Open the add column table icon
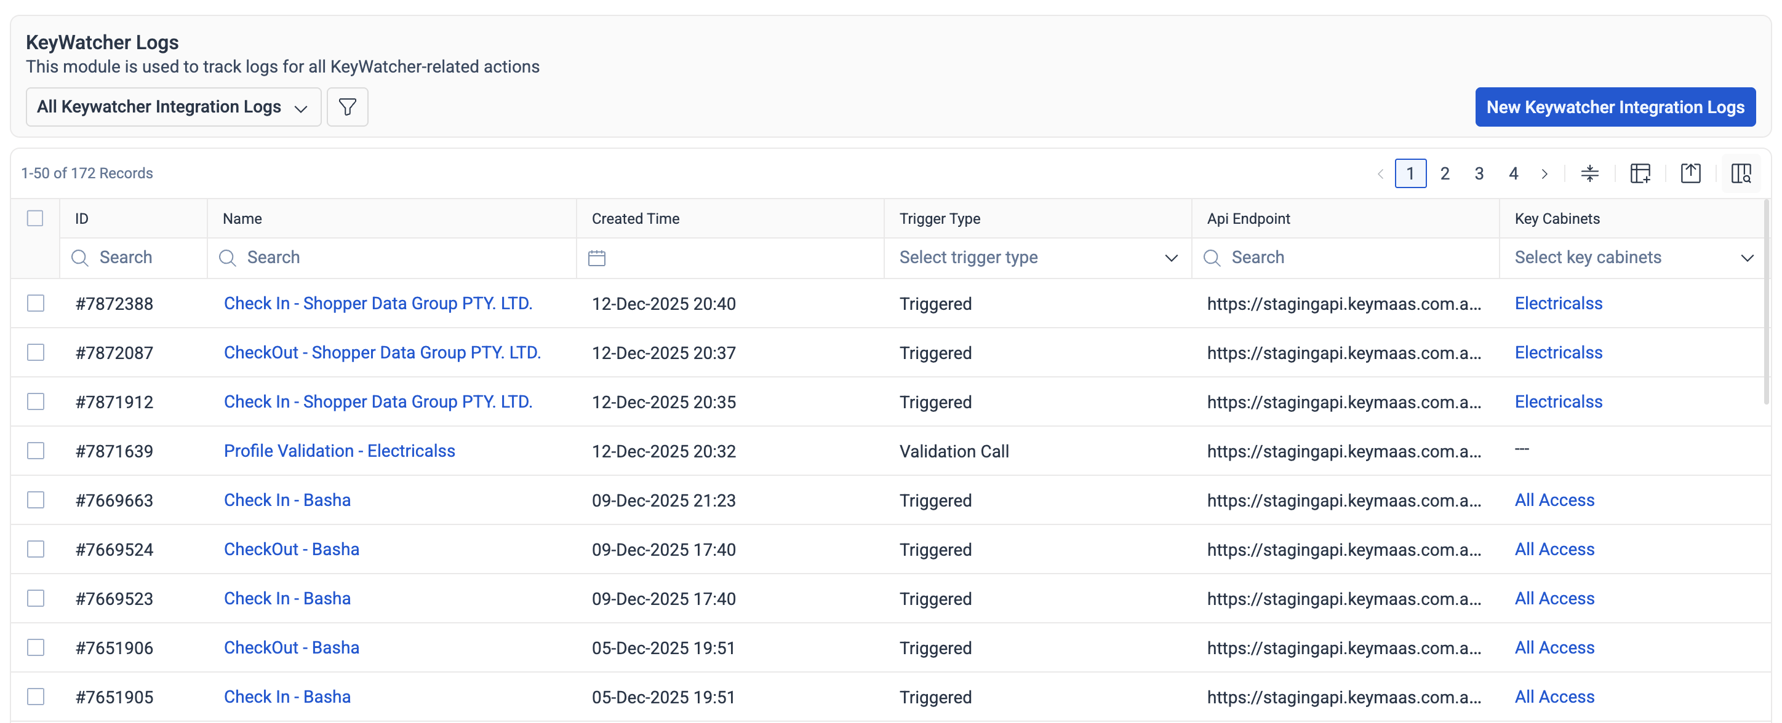1782x723 pixels. pos(1640,173)
